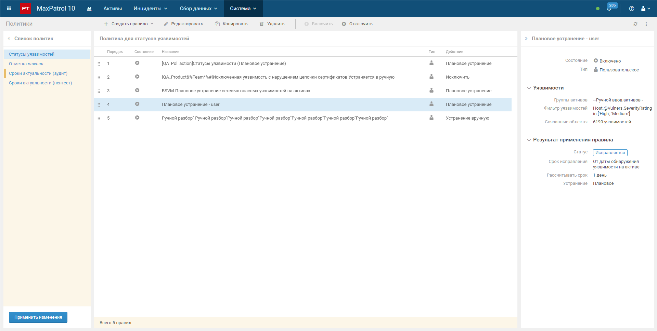Click the user type icon of rule 2
This screenshot has height=331, width=657.
(431, 77)
